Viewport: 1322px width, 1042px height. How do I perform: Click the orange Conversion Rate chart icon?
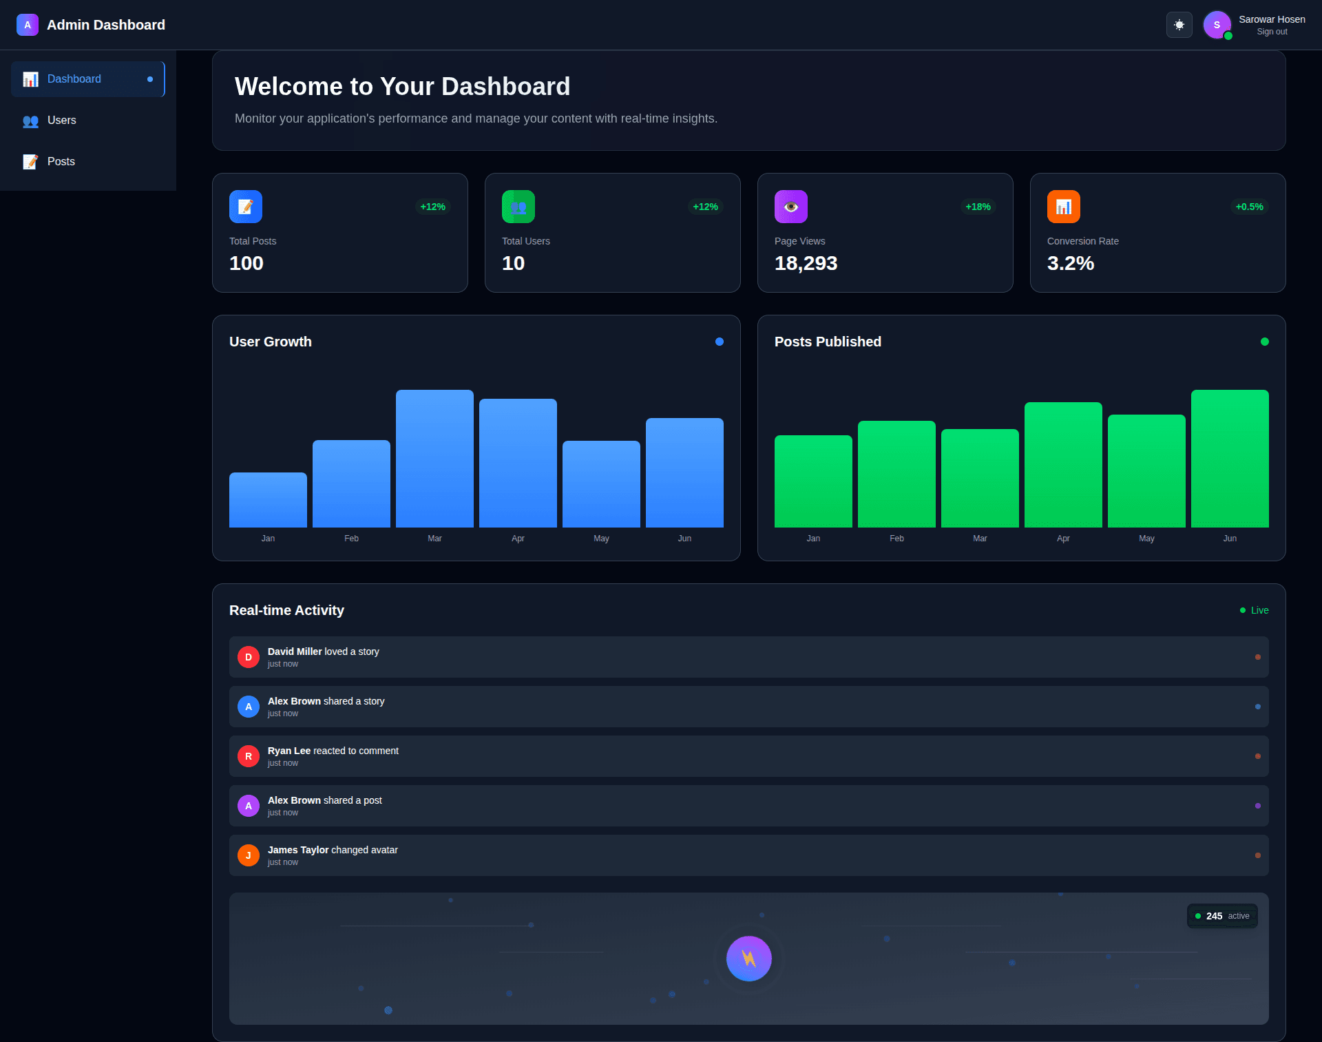pyautogui.click(x=1064, y=207)
